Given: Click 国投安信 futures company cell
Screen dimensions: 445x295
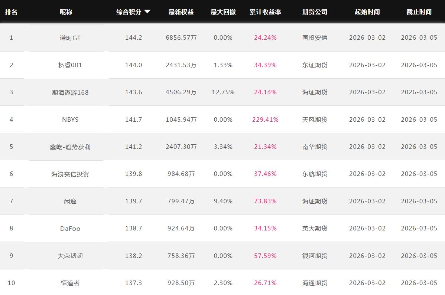Looking at the screenshot, I should [x=315, y=37].
